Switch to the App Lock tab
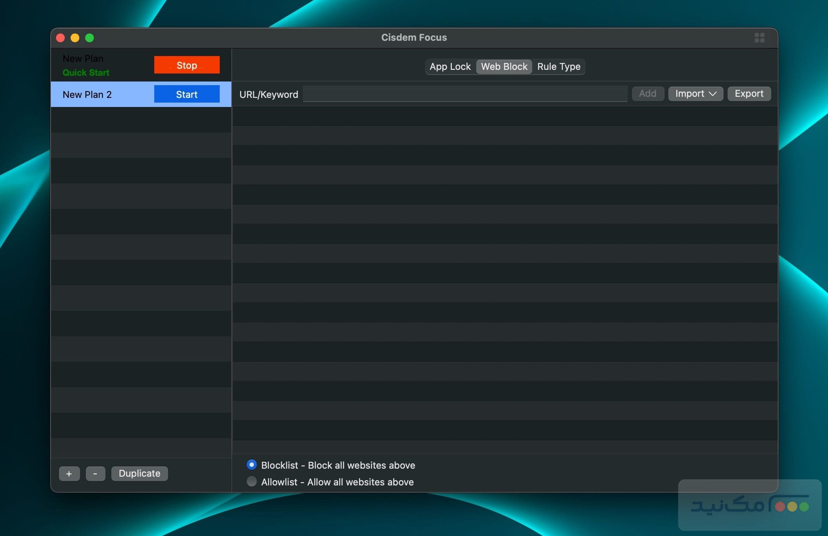The width and height of the screenshot is (828, 536). click(x=450, y=67)
